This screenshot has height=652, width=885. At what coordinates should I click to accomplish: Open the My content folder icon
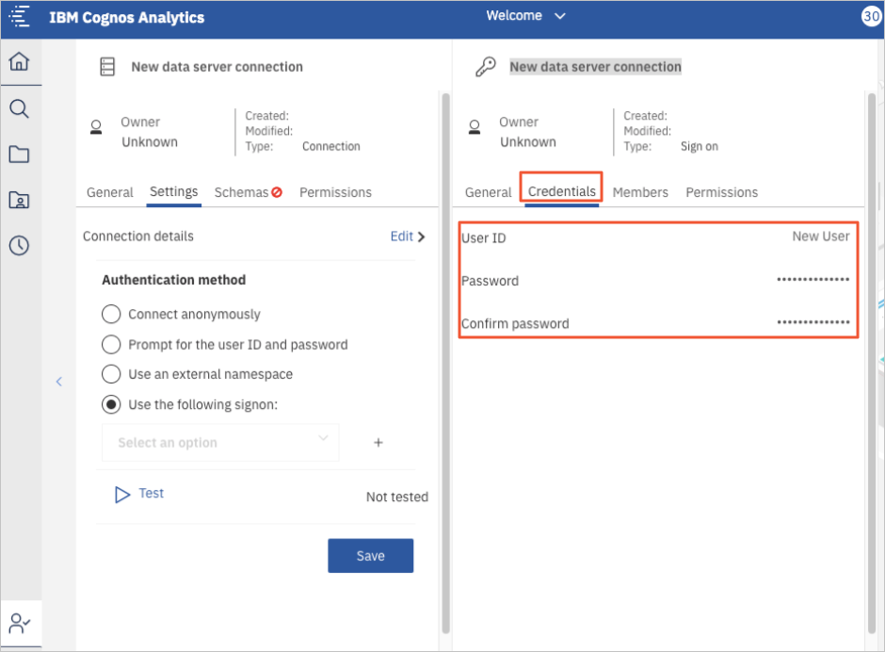point(19,155)
